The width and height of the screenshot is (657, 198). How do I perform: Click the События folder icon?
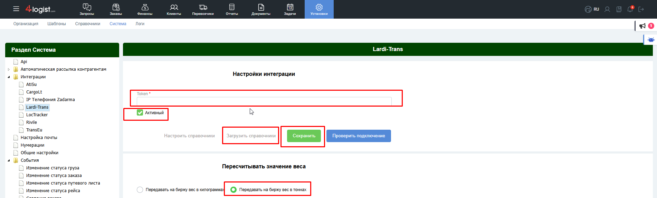[x=16, y=160]
